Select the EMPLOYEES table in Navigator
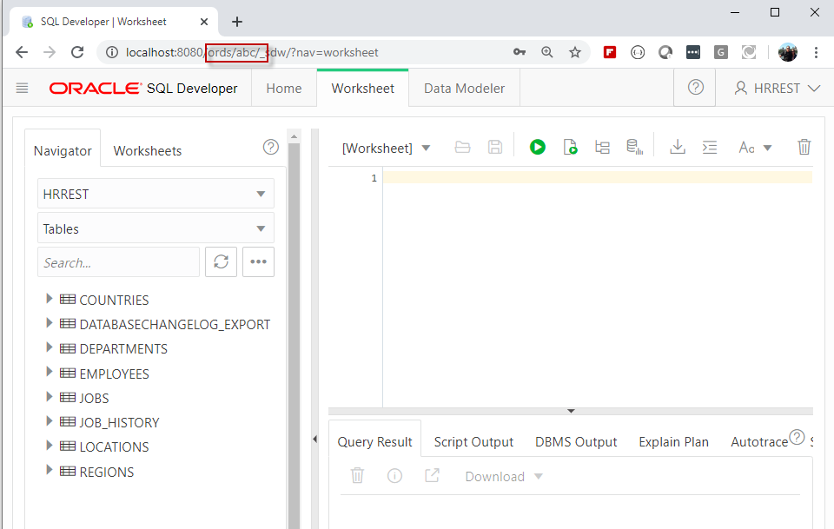The image size is (834, 529). click(115, 374)
